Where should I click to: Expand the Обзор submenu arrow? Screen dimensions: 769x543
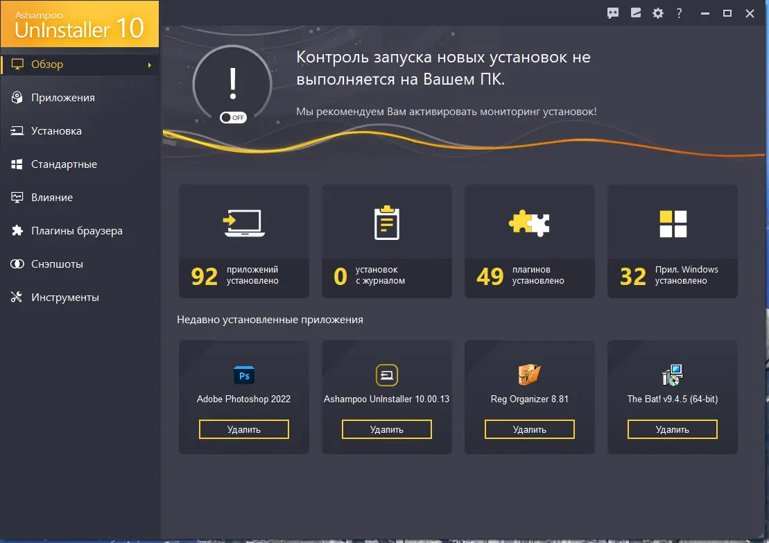pyautogui.click(x=150, y=64)
